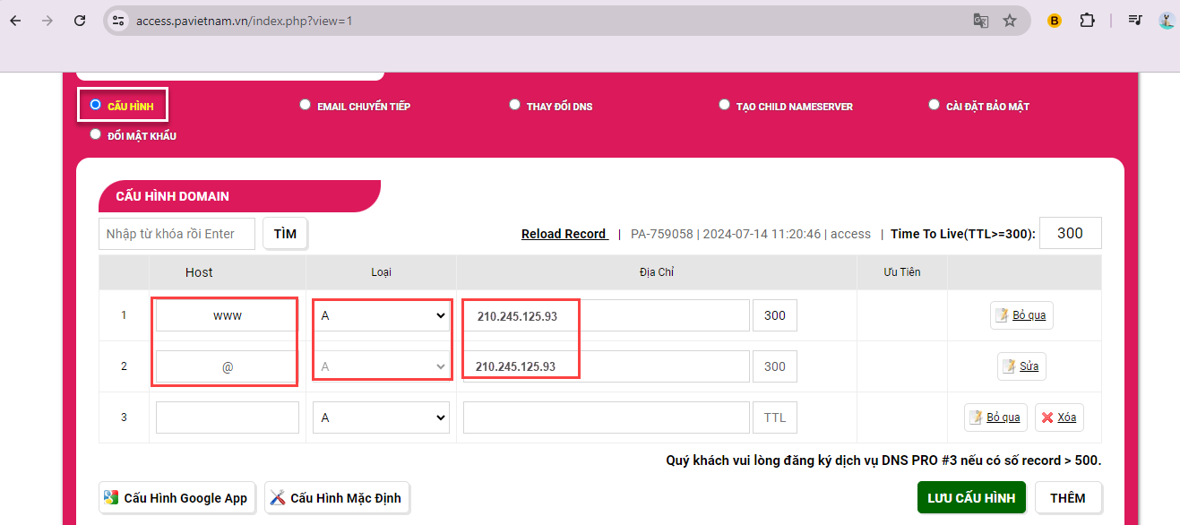Select the ĐỔI MẬT KHẨU radio option
The width and height of the screenshot is (1180, 525).
[x=95, y=134]
